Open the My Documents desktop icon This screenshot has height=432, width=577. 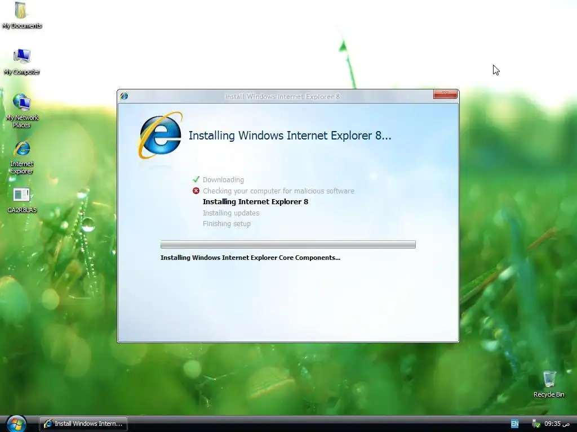pyautogui.click(x=21, y=15)
